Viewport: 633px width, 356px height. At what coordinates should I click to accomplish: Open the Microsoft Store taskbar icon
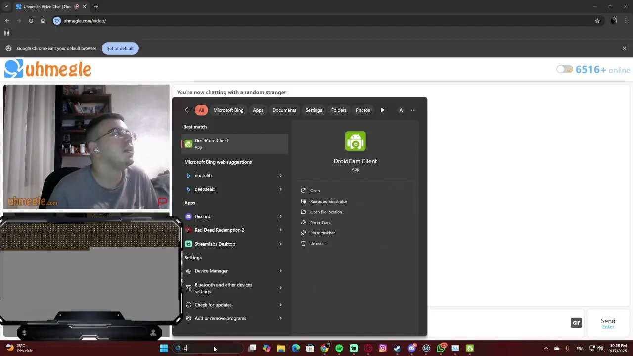(310, 348)
